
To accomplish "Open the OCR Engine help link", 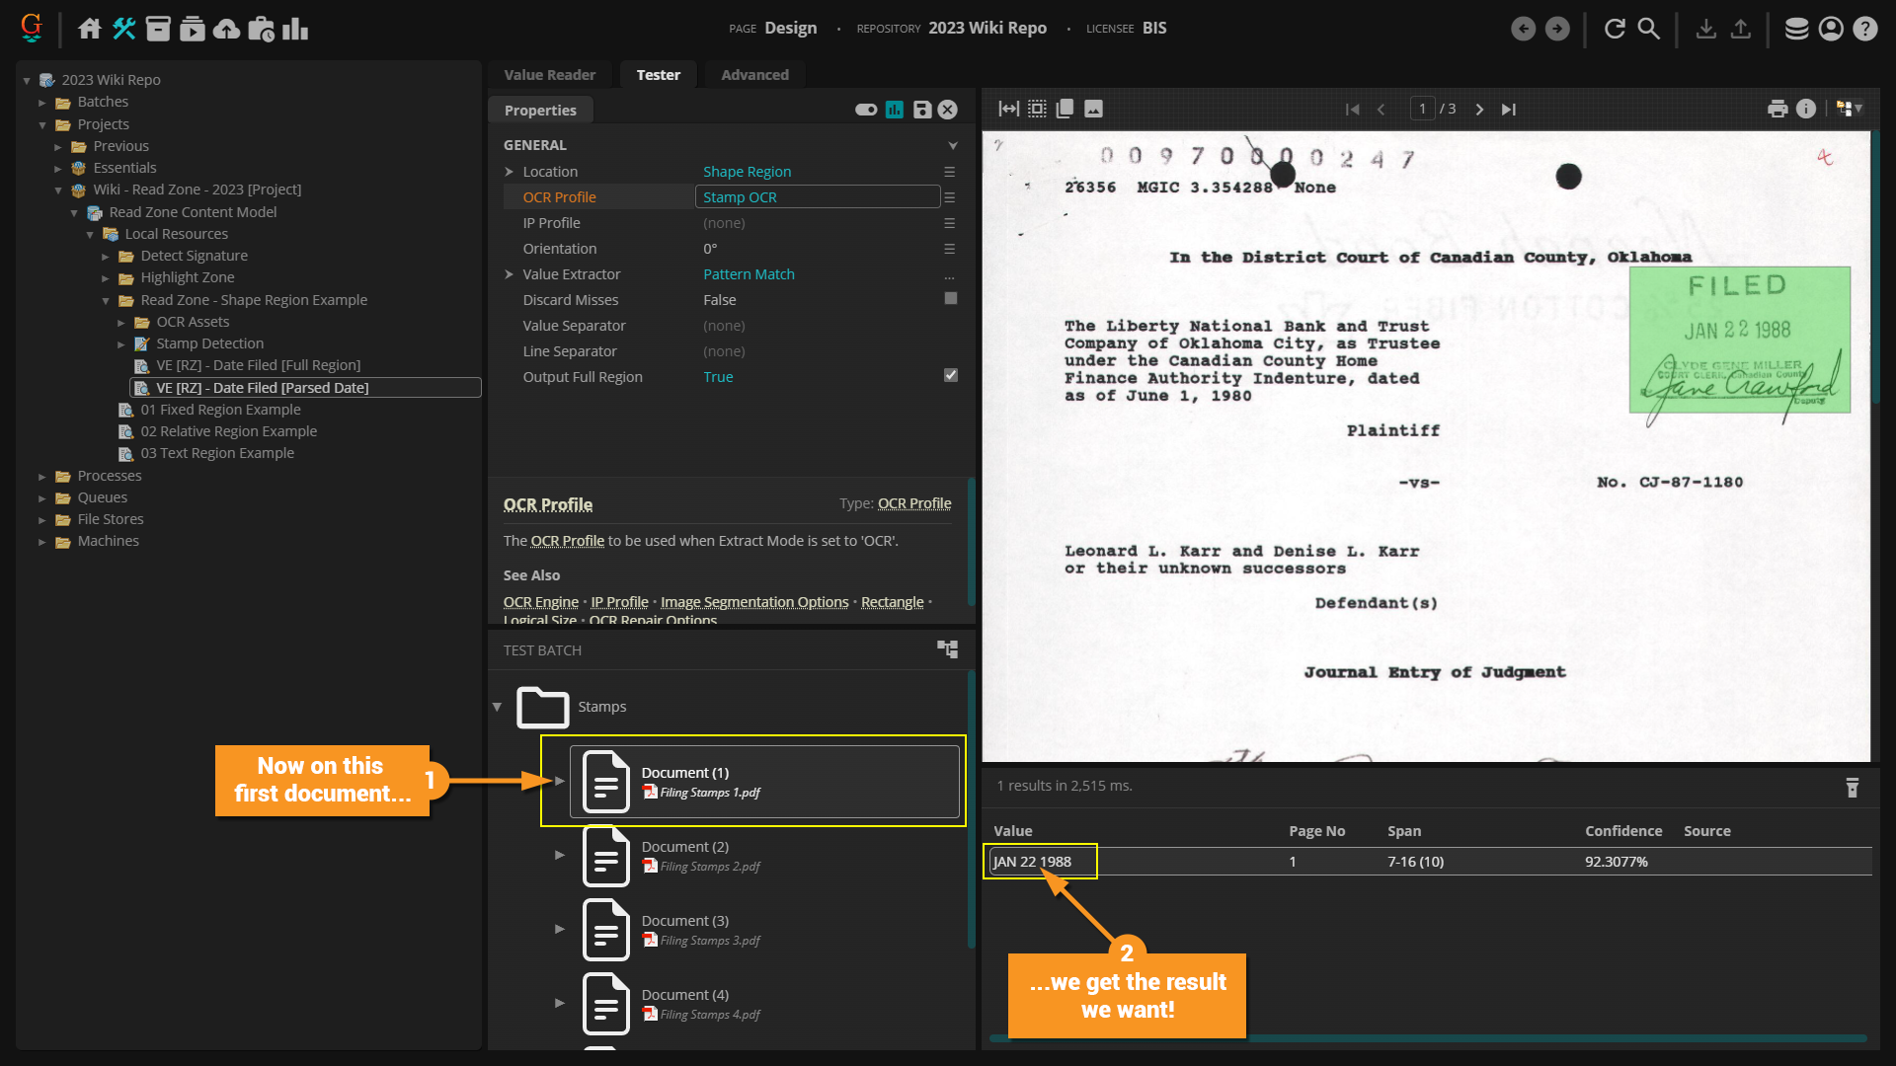I will point(540,602).
